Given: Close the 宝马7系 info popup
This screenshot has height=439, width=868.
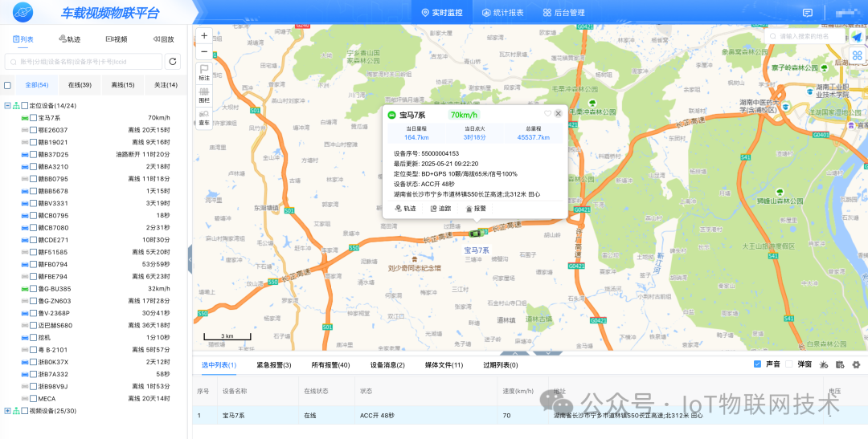Looking at the screenshot, I should click(558, 113).
